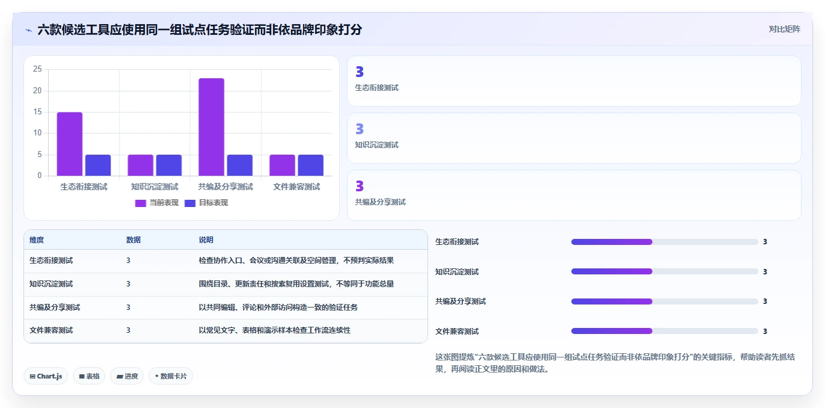The width and height of the screenshot is (825, 408).
Task: Click the 共编及分享测试 data card
Action: tap(574, 196)
